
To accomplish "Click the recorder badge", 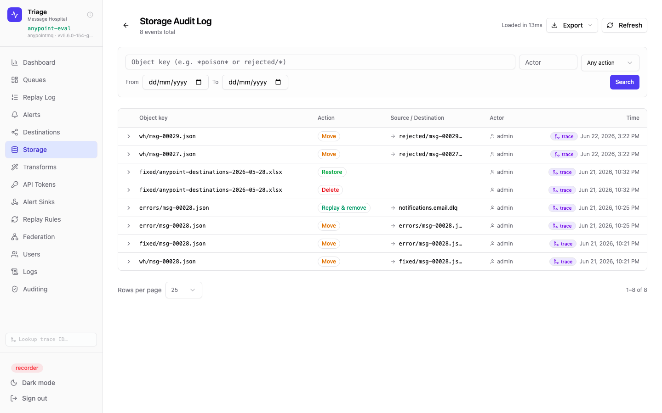I will coord(27,368).
